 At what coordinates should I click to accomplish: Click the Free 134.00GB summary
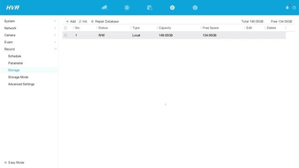(281, 21)
